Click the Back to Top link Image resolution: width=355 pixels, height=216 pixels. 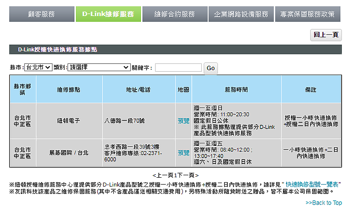point(324,203)
